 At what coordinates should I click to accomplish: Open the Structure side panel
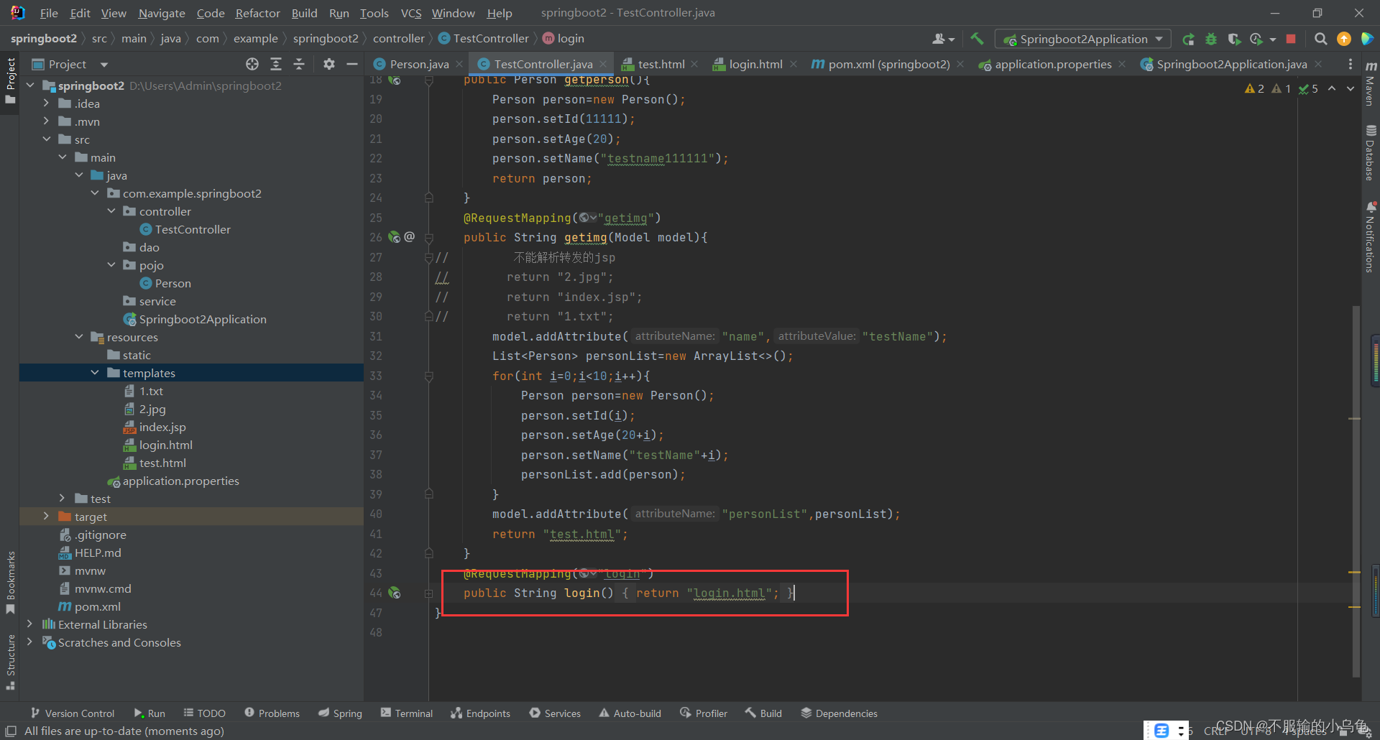point(10,661)
